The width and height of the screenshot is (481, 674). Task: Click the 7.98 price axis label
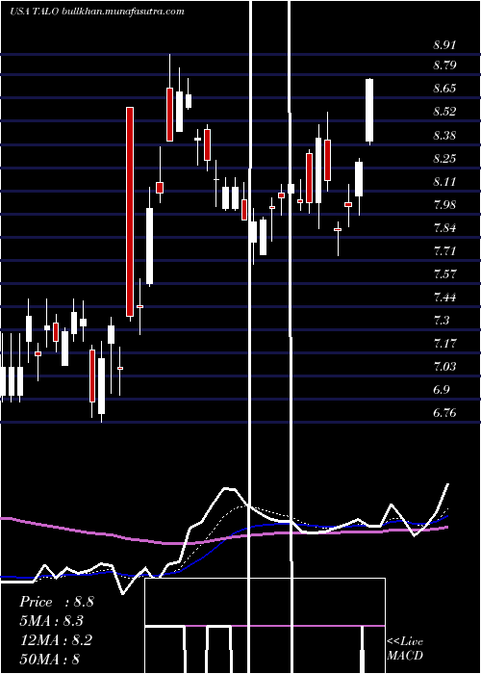click(x=444, y=205)
